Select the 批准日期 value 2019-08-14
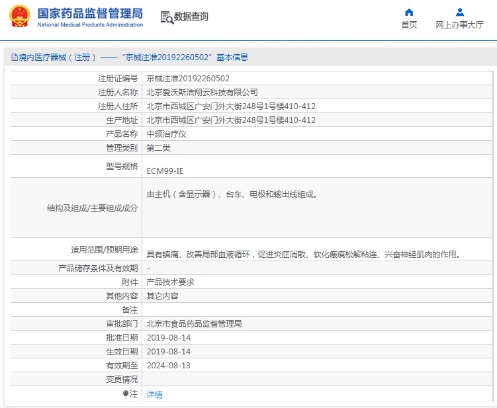 click(x=169, y=338)
